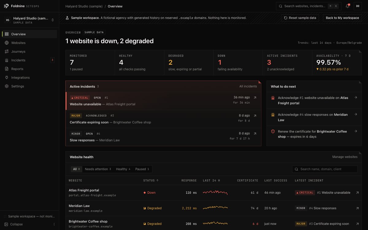The image size is (368, 230).
Task: Click the Foldnine logo icon
Action: [6, 6]
